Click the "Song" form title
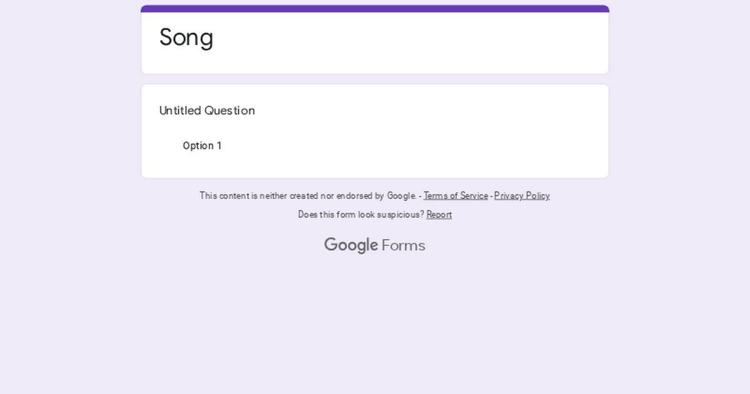This screenshot has height=394, width=750. pyautogui.click(x=186, y=37)
